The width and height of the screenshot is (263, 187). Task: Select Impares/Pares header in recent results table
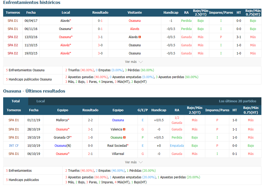click(217, 110)
